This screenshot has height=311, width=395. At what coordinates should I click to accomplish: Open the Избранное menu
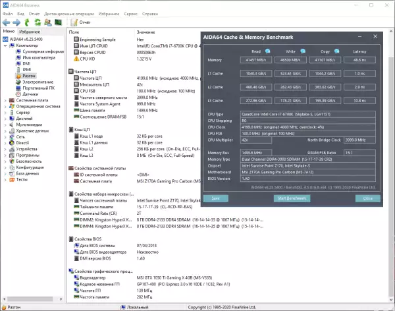109,14
